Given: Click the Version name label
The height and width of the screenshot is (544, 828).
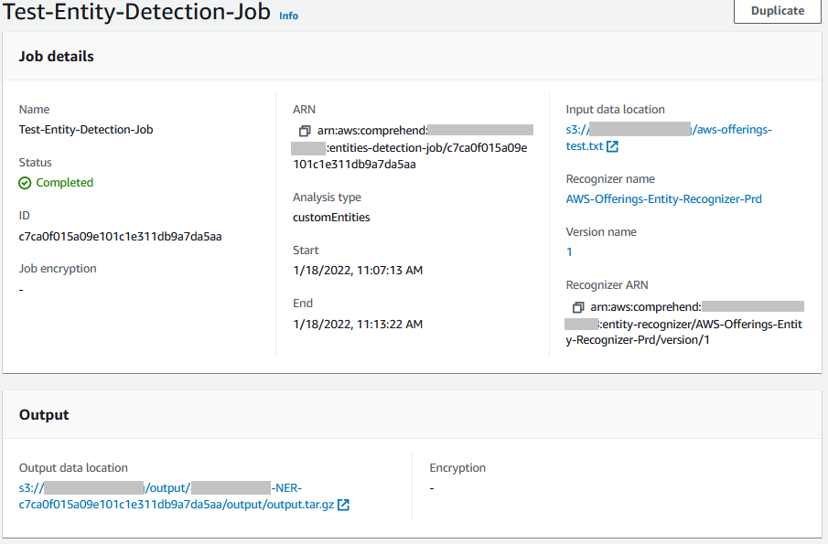Looking at the screenshot, I should click(601, 231).
